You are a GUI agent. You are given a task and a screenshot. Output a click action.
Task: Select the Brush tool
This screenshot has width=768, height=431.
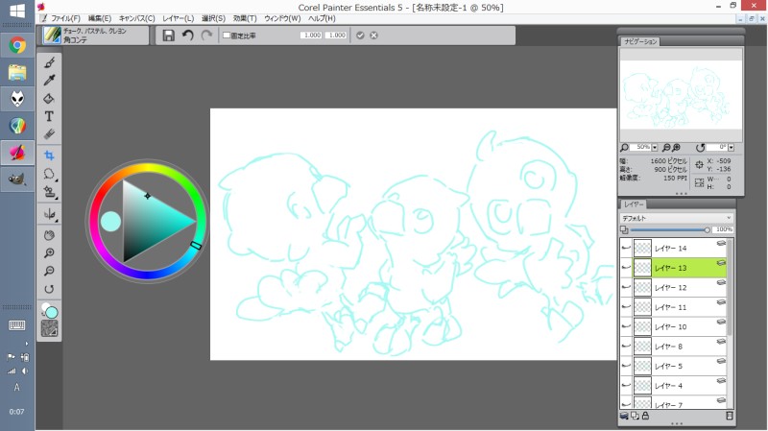click(49, 62)
